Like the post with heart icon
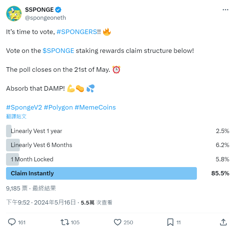The width and height of the screenshot is (231, 226). point(118,222)
